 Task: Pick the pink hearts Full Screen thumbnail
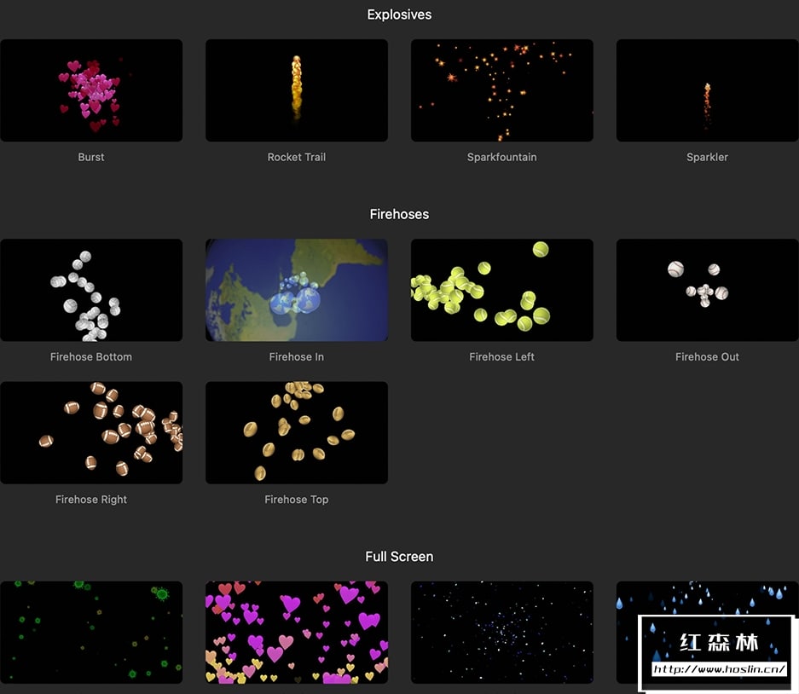pyautogui.click(x=297, y=633)
